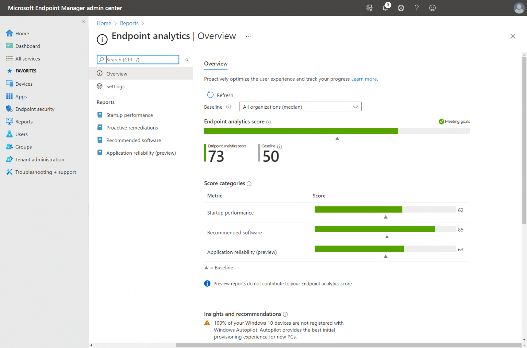Select Troubleshooting + support
This screenshot has height=348, width=527.
pyautogui.click(x=46, y=172)
